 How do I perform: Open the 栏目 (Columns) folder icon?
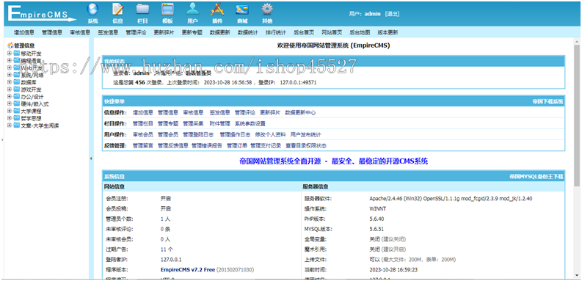pyautogui.click(x=142, y=10)
